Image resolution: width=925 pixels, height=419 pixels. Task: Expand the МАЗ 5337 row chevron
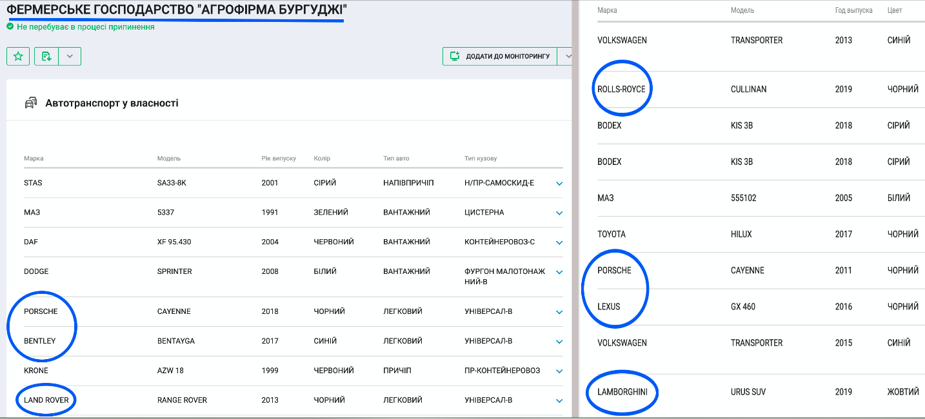(559, 213)
